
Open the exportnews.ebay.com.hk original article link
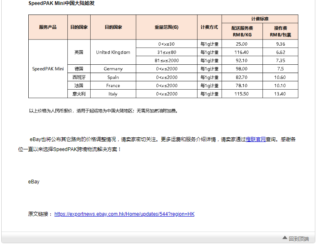(x=124, y=214)
